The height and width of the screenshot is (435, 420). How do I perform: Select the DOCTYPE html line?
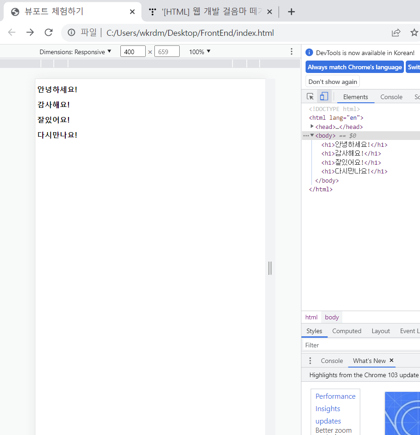tap(335, 109)
